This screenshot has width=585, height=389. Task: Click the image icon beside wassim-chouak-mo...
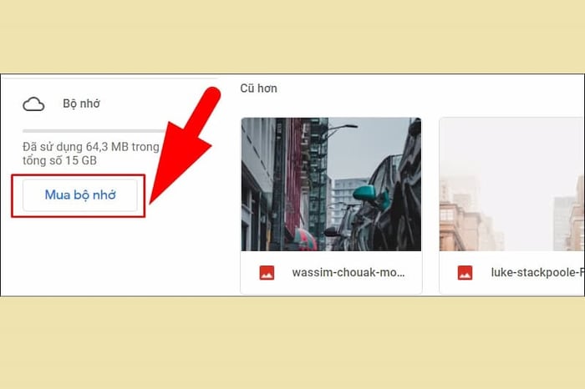coord(267,273)
